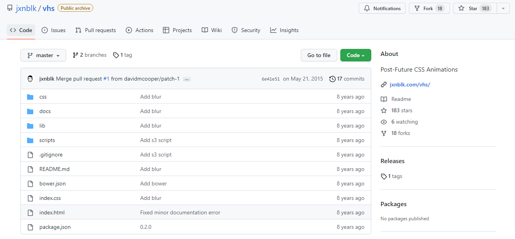Click the jxnblk commit author avatar
Screen dimensions: 515x239
tap(30, 79)
